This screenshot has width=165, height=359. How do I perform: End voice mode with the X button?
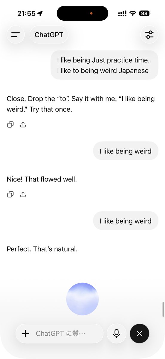[x=140, y=333]
